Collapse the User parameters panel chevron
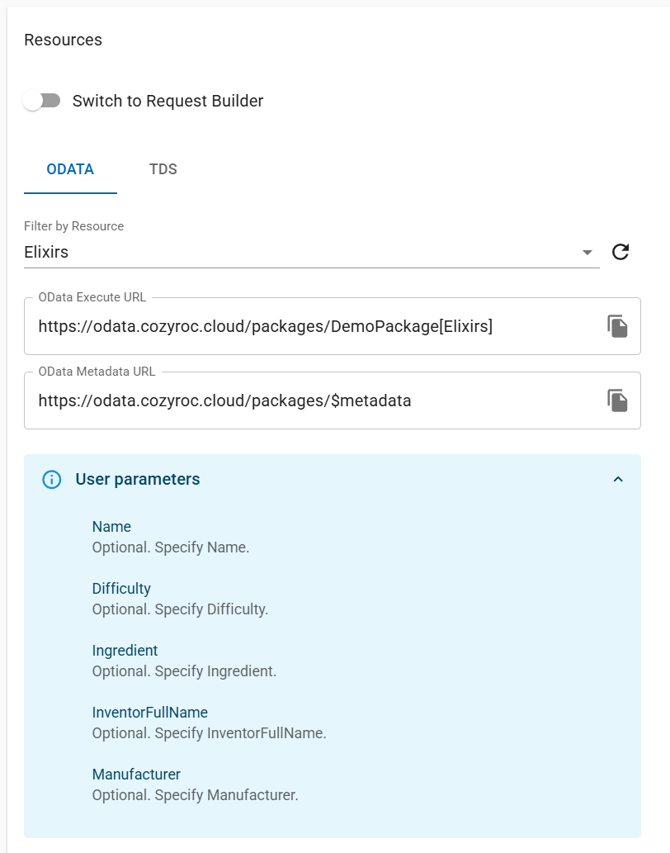 click(x=618, y=479)
